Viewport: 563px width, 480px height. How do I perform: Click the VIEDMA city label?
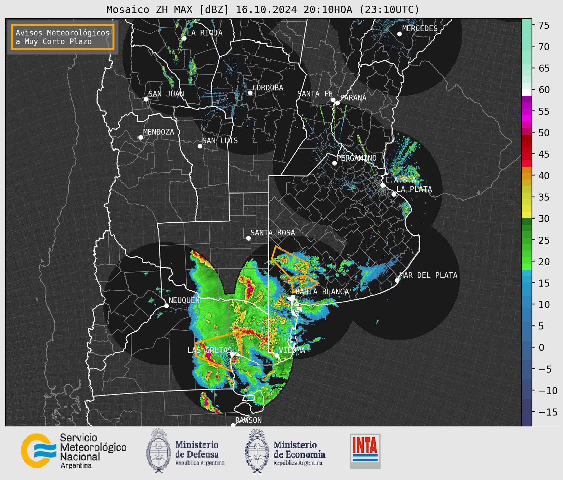coord(292,350)
